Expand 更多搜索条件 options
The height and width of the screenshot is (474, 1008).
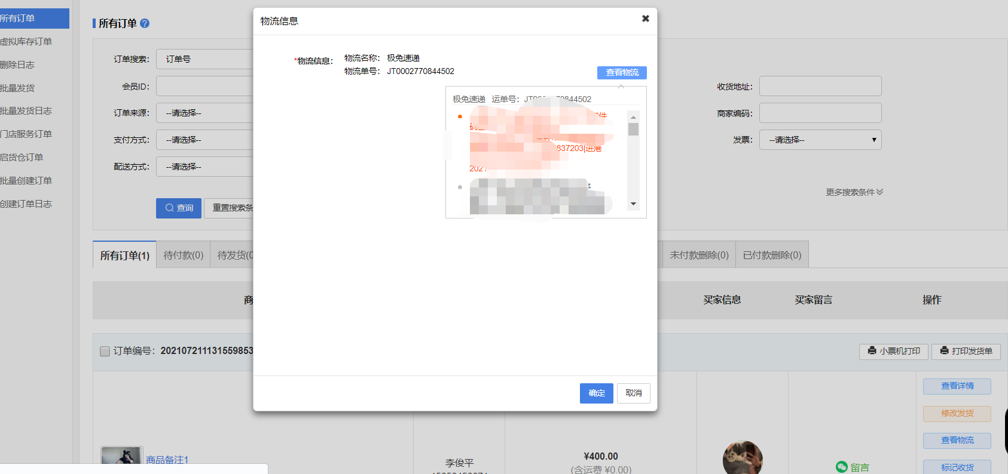pyautogui.click(x=854, y=192)
